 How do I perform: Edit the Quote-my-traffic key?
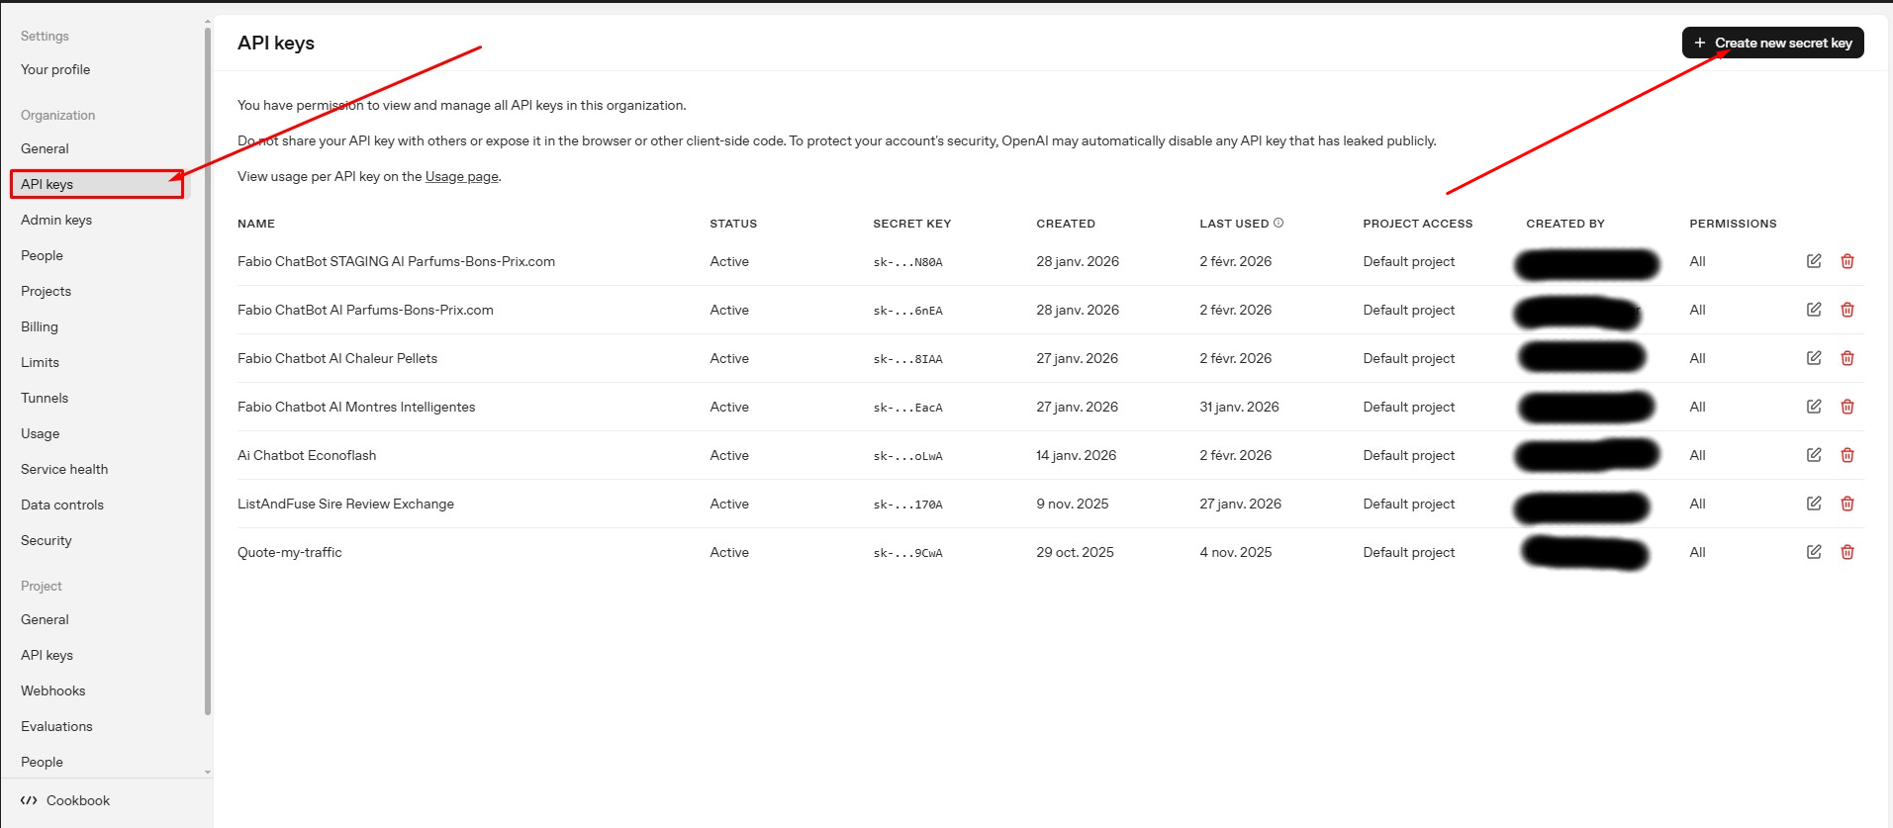1813,552
